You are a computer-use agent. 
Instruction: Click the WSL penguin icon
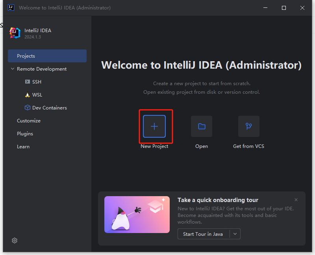[27, 95]
